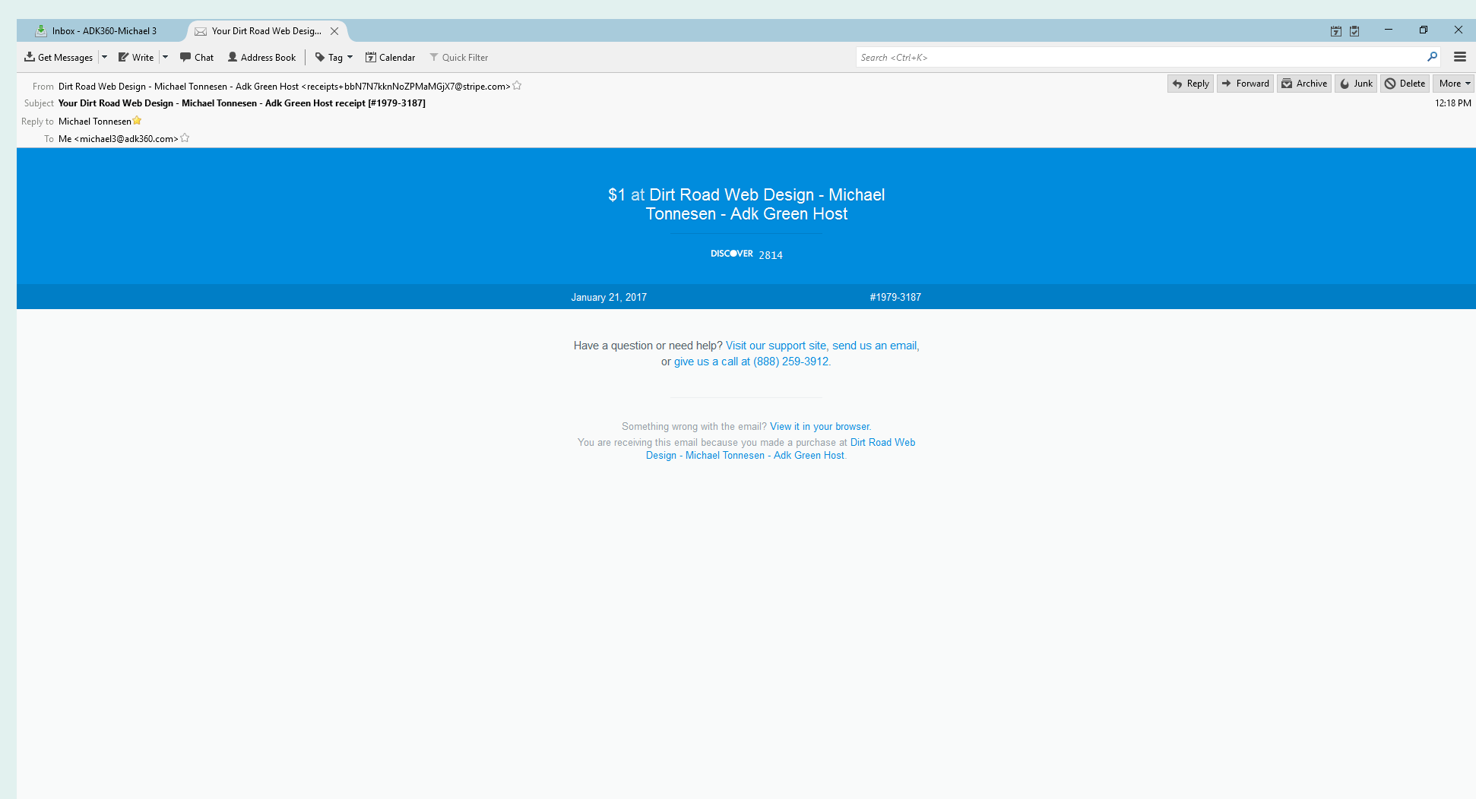Click the January 21, 2017 date

(x=609, y=298)
